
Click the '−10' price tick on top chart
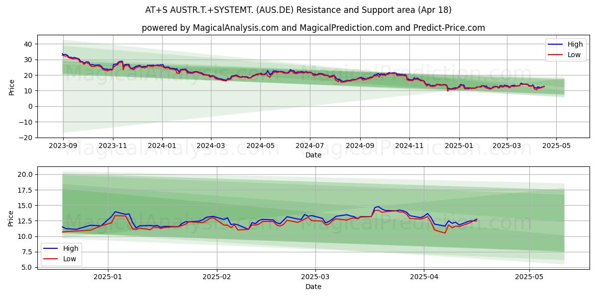pyautogui.click(x=25, y=122)
